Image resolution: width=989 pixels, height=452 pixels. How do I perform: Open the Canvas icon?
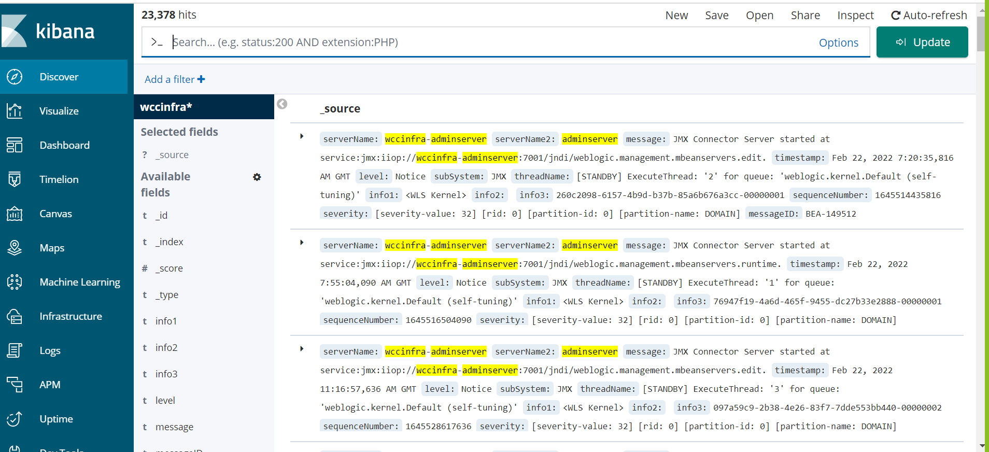click(x=15, y=214)
